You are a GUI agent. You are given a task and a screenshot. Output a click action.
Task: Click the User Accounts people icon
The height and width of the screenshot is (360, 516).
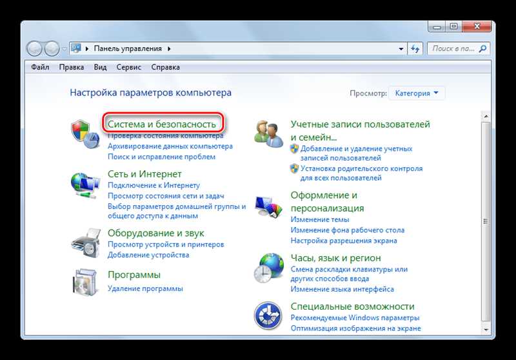click(268, 134)
